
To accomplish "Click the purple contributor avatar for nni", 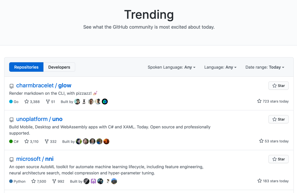I will (x=94, y=181).
